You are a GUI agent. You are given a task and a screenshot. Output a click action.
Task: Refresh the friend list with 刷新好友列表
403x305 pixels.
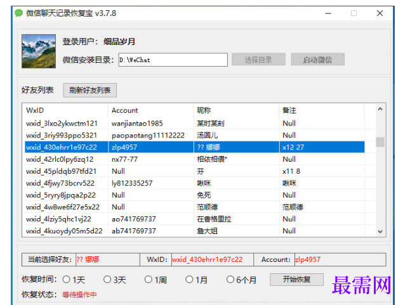(90, 90)
